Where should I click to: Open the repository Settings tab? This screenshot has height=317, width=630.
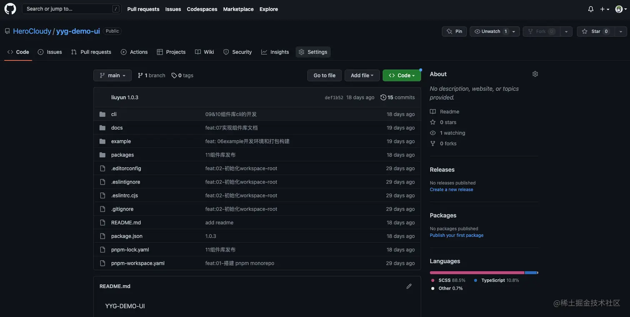(313, 52)
